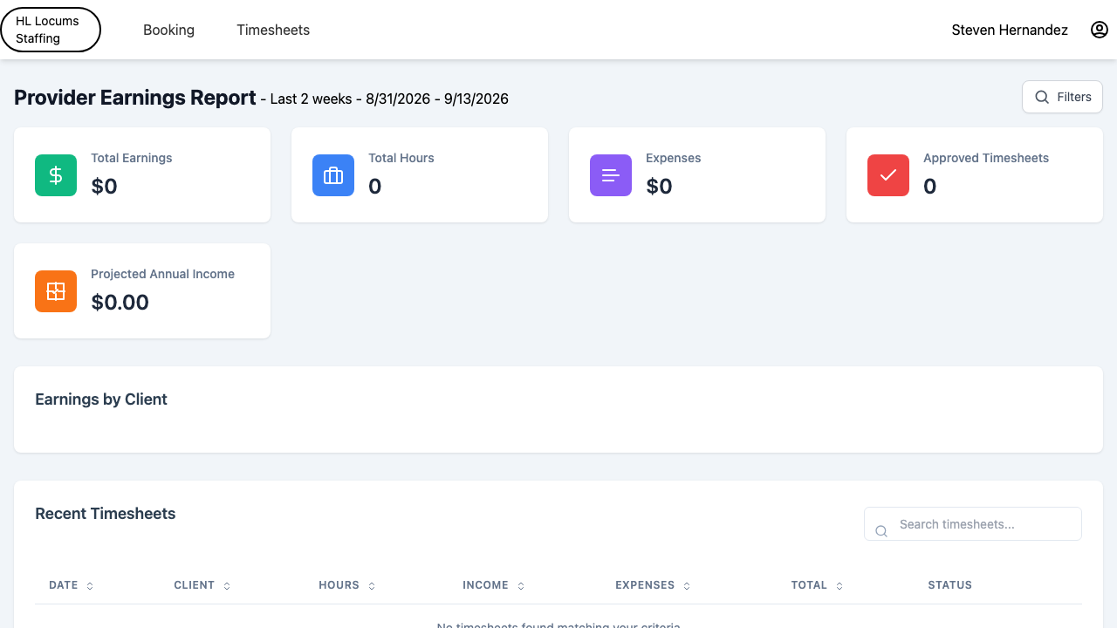Click the orange Projected Annual Income icon

(x=56, y=291)
